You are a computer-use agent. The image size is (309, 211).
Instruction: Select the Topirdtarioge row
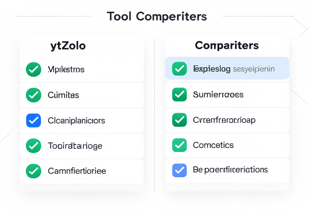(75, 146)
